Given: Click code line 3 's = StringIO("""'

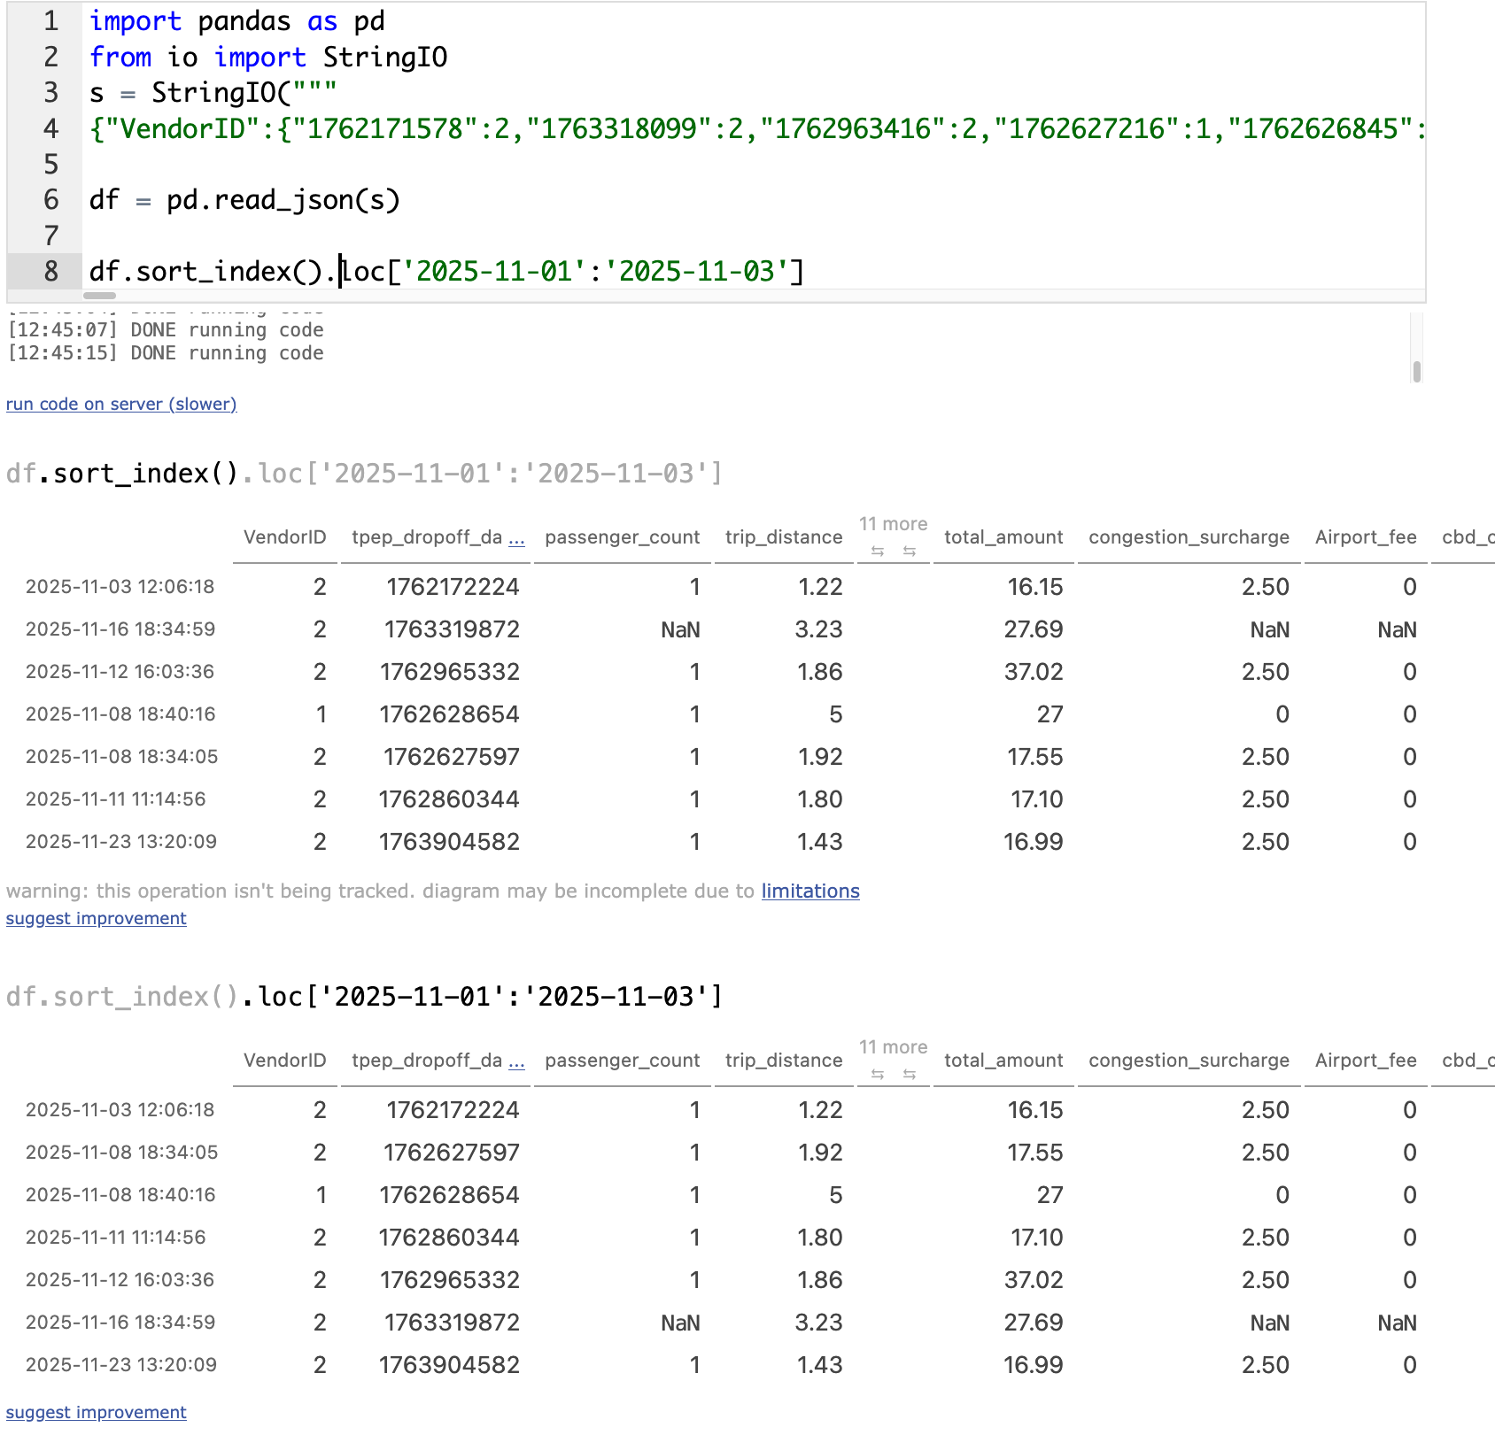Looking at the screenshot, I should point(213,93).
